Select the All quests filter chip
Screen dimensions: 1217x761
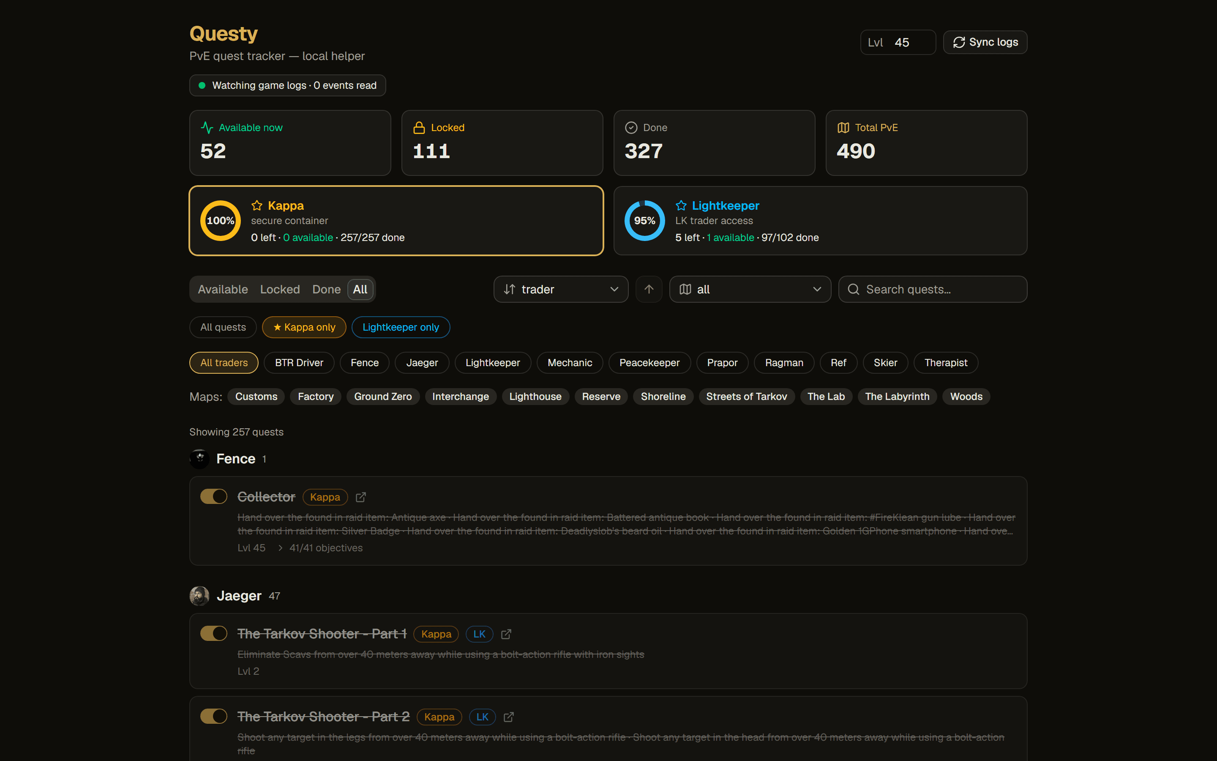(x=223, y=327)
